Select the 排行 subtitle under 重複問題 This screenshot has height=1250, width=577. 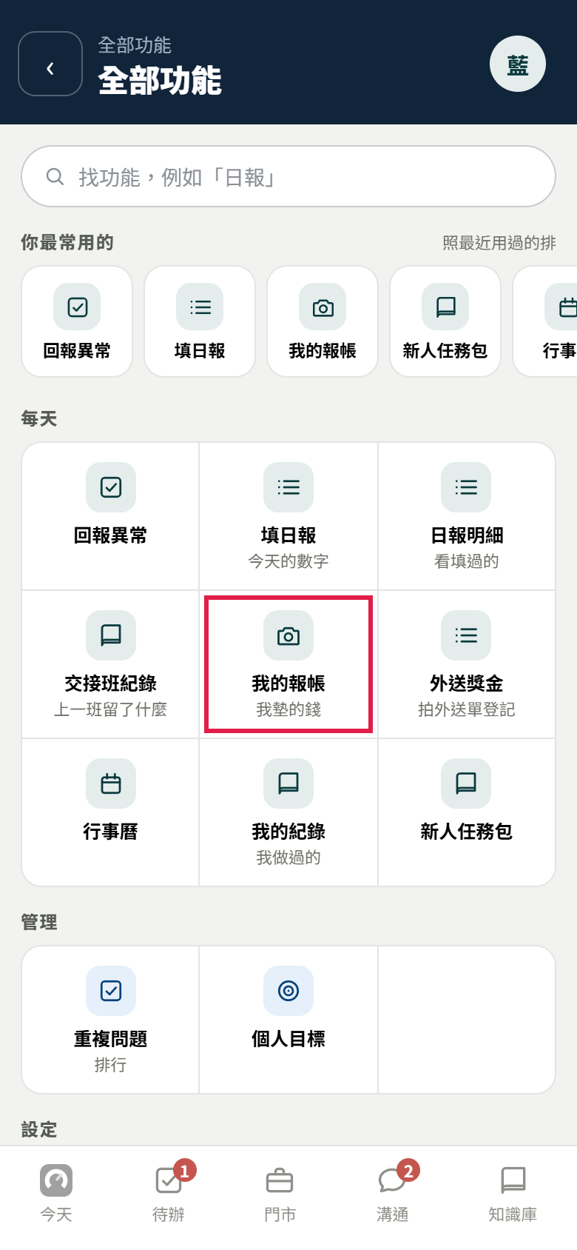tap(111, 1065)
